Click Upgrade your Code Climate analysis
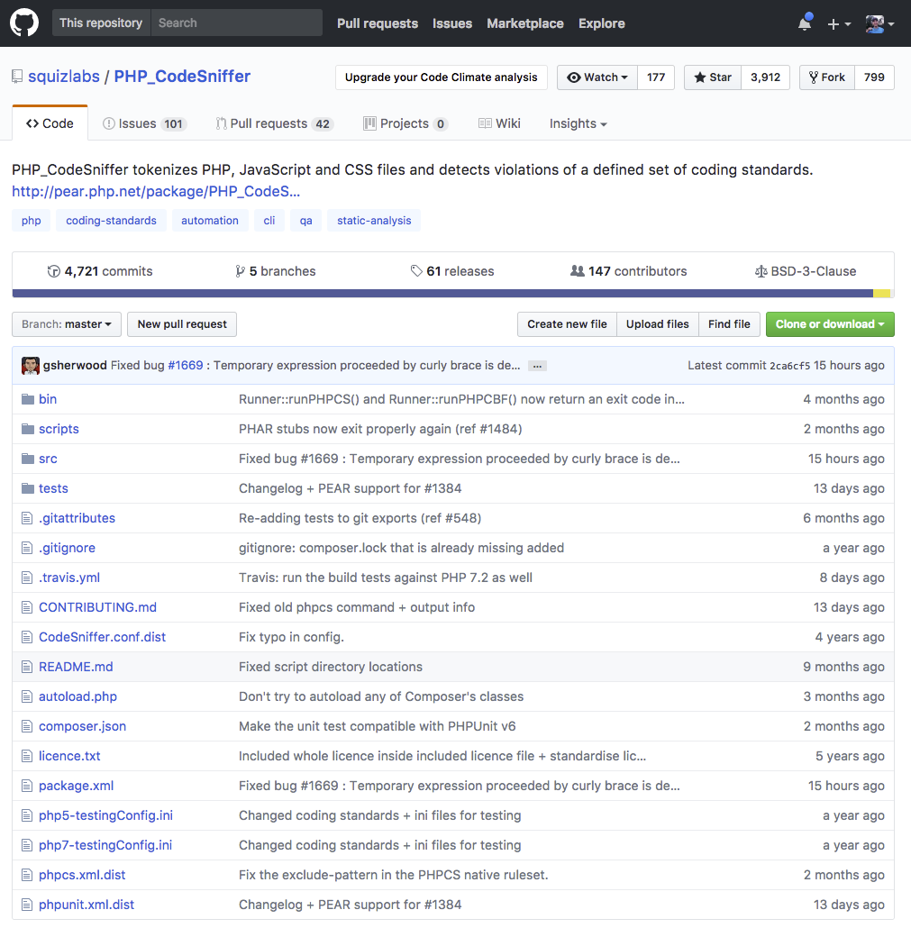This screenshot has height=928, width=911. coord(441,77)
